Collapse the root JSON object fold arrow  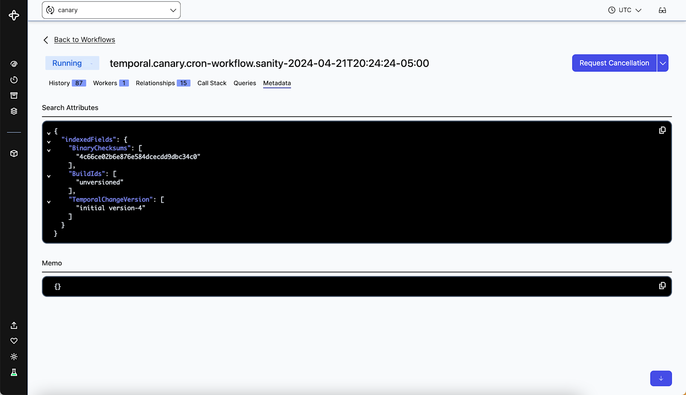[x=49, y=133]
